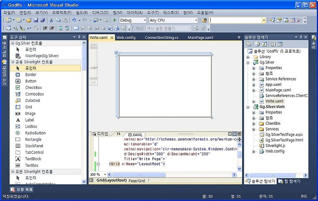Toggle auto-hide pin on Solution Explorer
Viewport: 318px width, 201px height.
[301, 37]
